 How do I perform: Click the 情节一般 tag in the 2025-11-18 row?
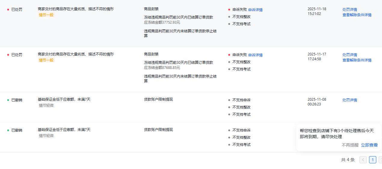[x=46, y=15]
